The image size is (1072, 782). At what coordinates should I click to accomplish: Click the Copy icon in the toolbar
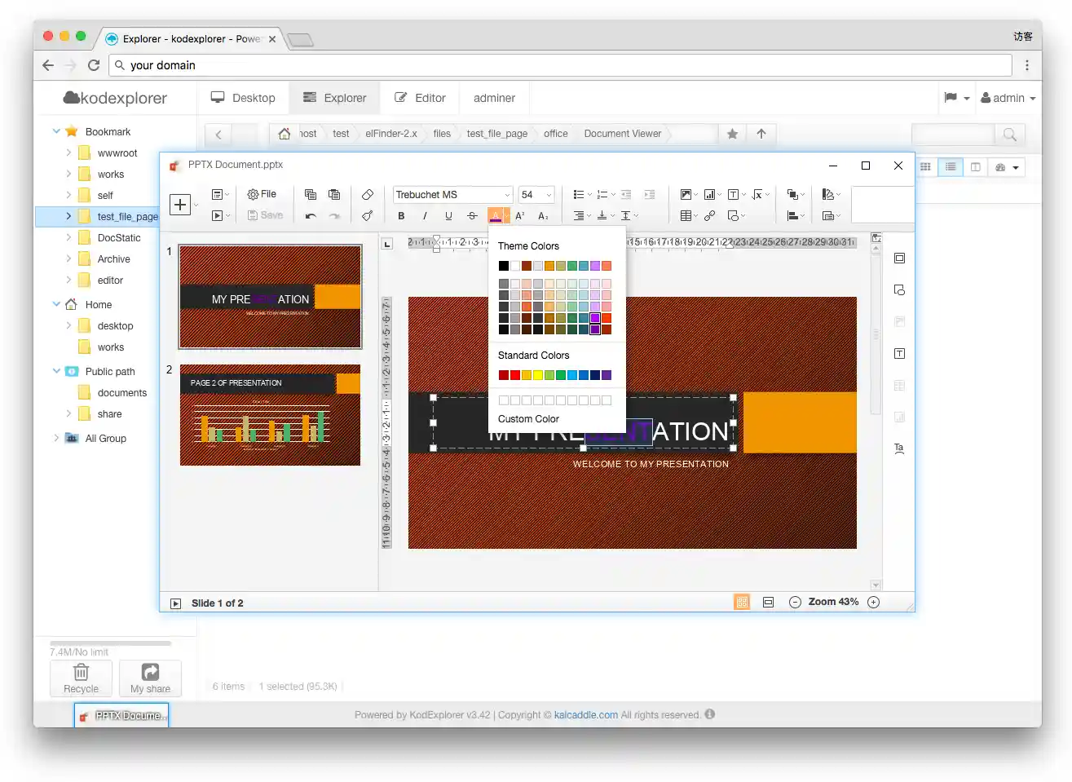[x=311, y=195]
